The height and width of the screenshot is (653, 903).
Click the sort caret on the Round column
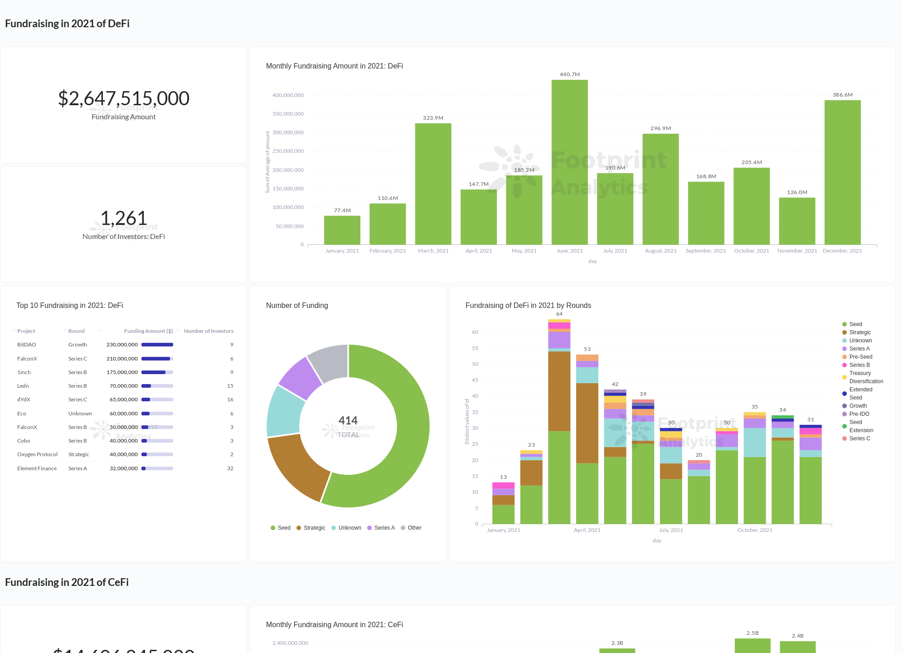[x=65, y=331]
